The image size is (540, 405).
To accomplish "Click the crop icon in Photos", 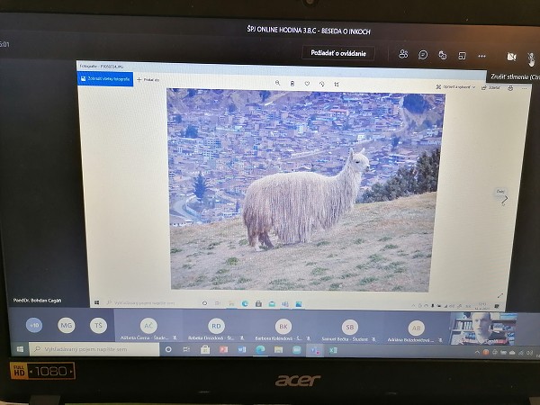I will tap(337, 84).
